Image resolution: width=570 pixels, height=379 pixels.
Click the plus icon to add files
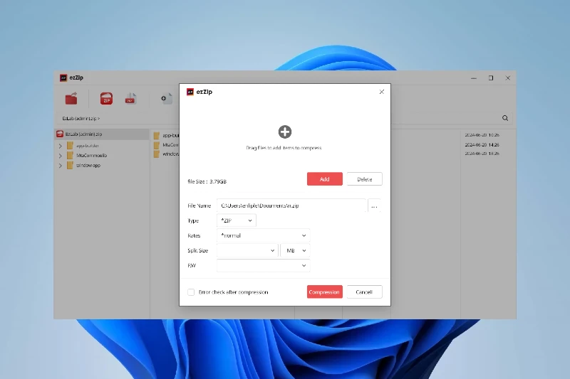coord(284,132)
